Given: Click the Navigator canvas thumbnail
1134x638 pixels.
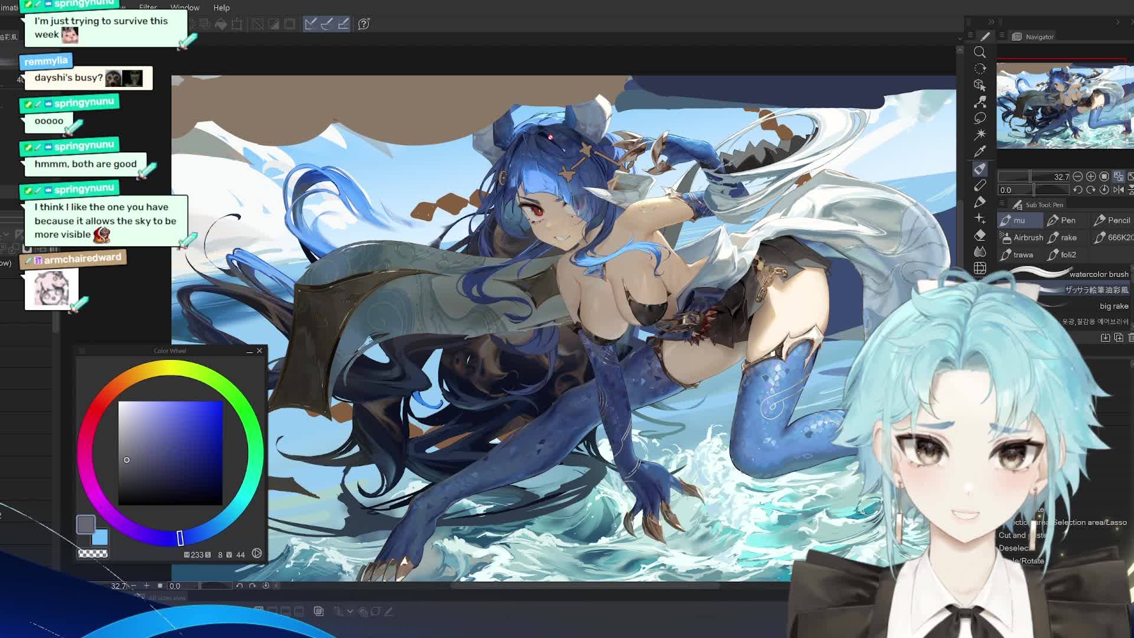Looking at the screenshot, I should (1064, 106).
